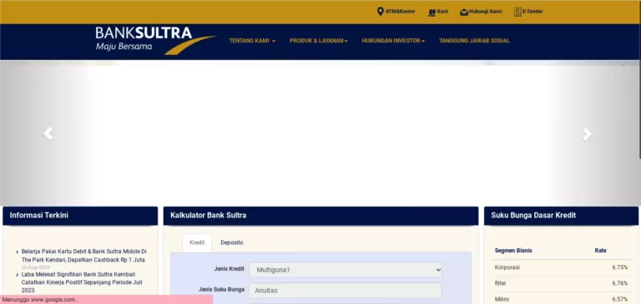
Task: Click the Bank Sultra logo
Action: (155, 41)
